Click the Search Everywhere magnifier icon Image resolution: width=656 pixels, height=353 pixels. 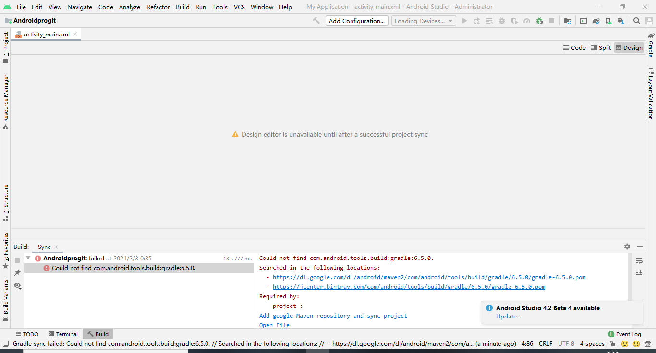tap(637, 21)
